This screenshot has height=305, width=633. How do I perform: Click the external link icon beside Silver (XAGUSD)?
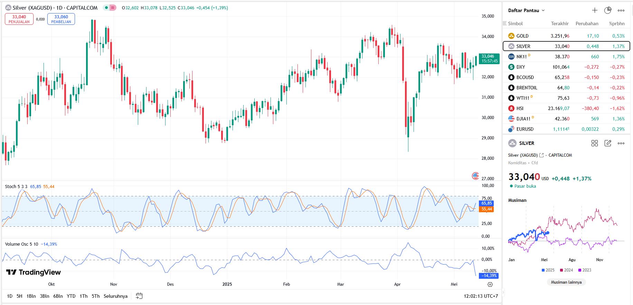541,155
